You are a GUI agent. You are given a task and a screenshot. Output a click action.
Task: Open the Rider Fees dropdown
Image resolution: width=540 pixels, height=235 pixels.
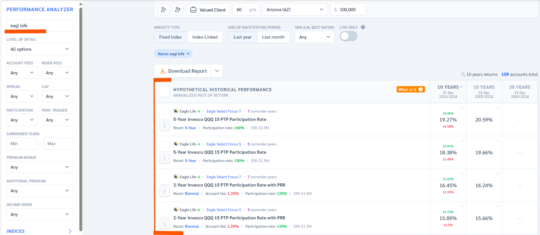57,73
